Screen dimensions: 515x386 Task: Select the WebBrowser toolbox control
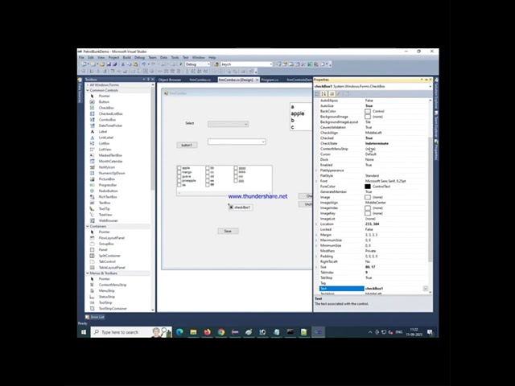pos(108,220)
